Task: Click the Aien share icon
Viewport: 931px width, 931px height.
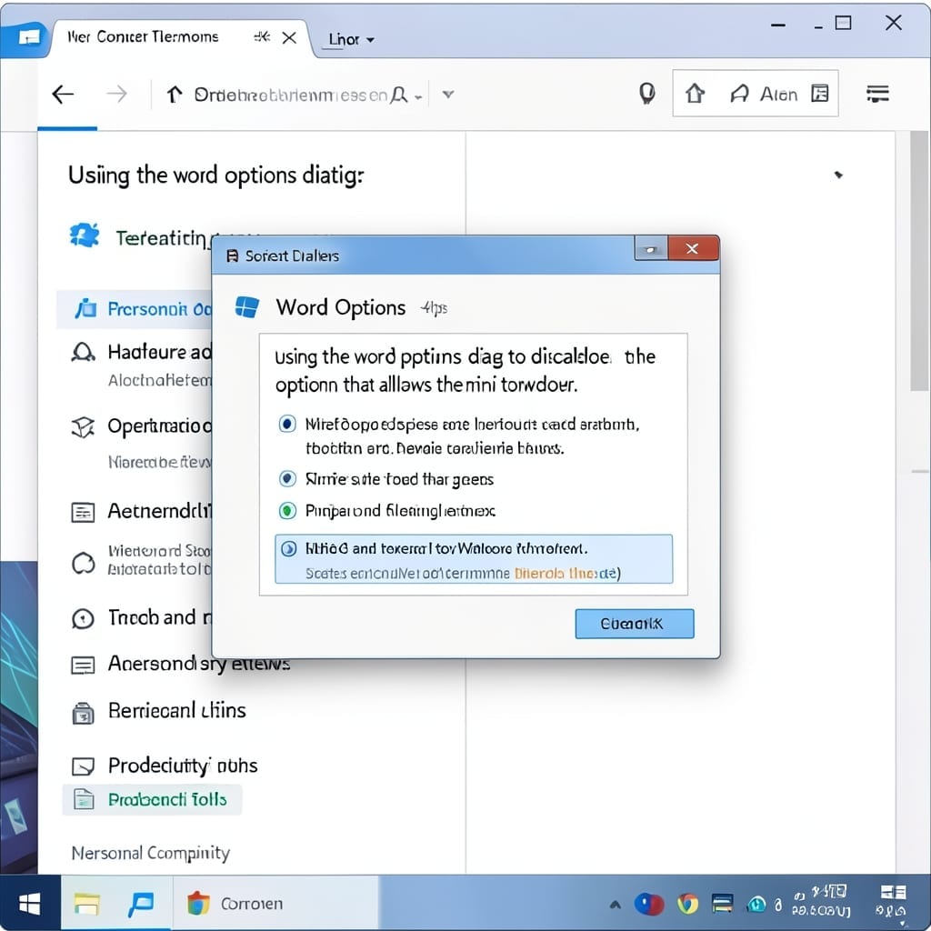Action: 739,94
